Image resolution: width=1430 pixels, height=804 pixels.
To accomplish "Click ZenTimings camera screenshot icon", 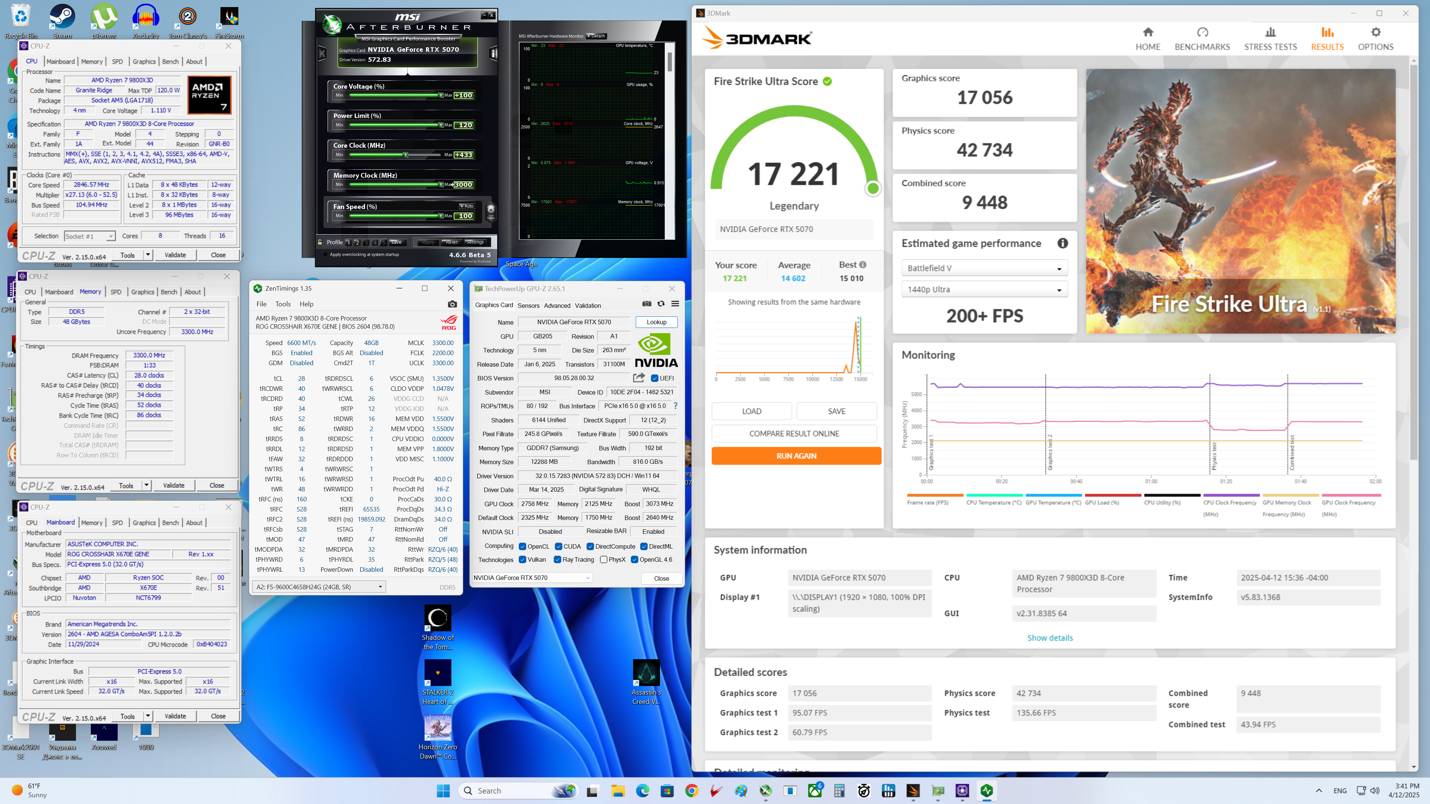I will point(452,304).
